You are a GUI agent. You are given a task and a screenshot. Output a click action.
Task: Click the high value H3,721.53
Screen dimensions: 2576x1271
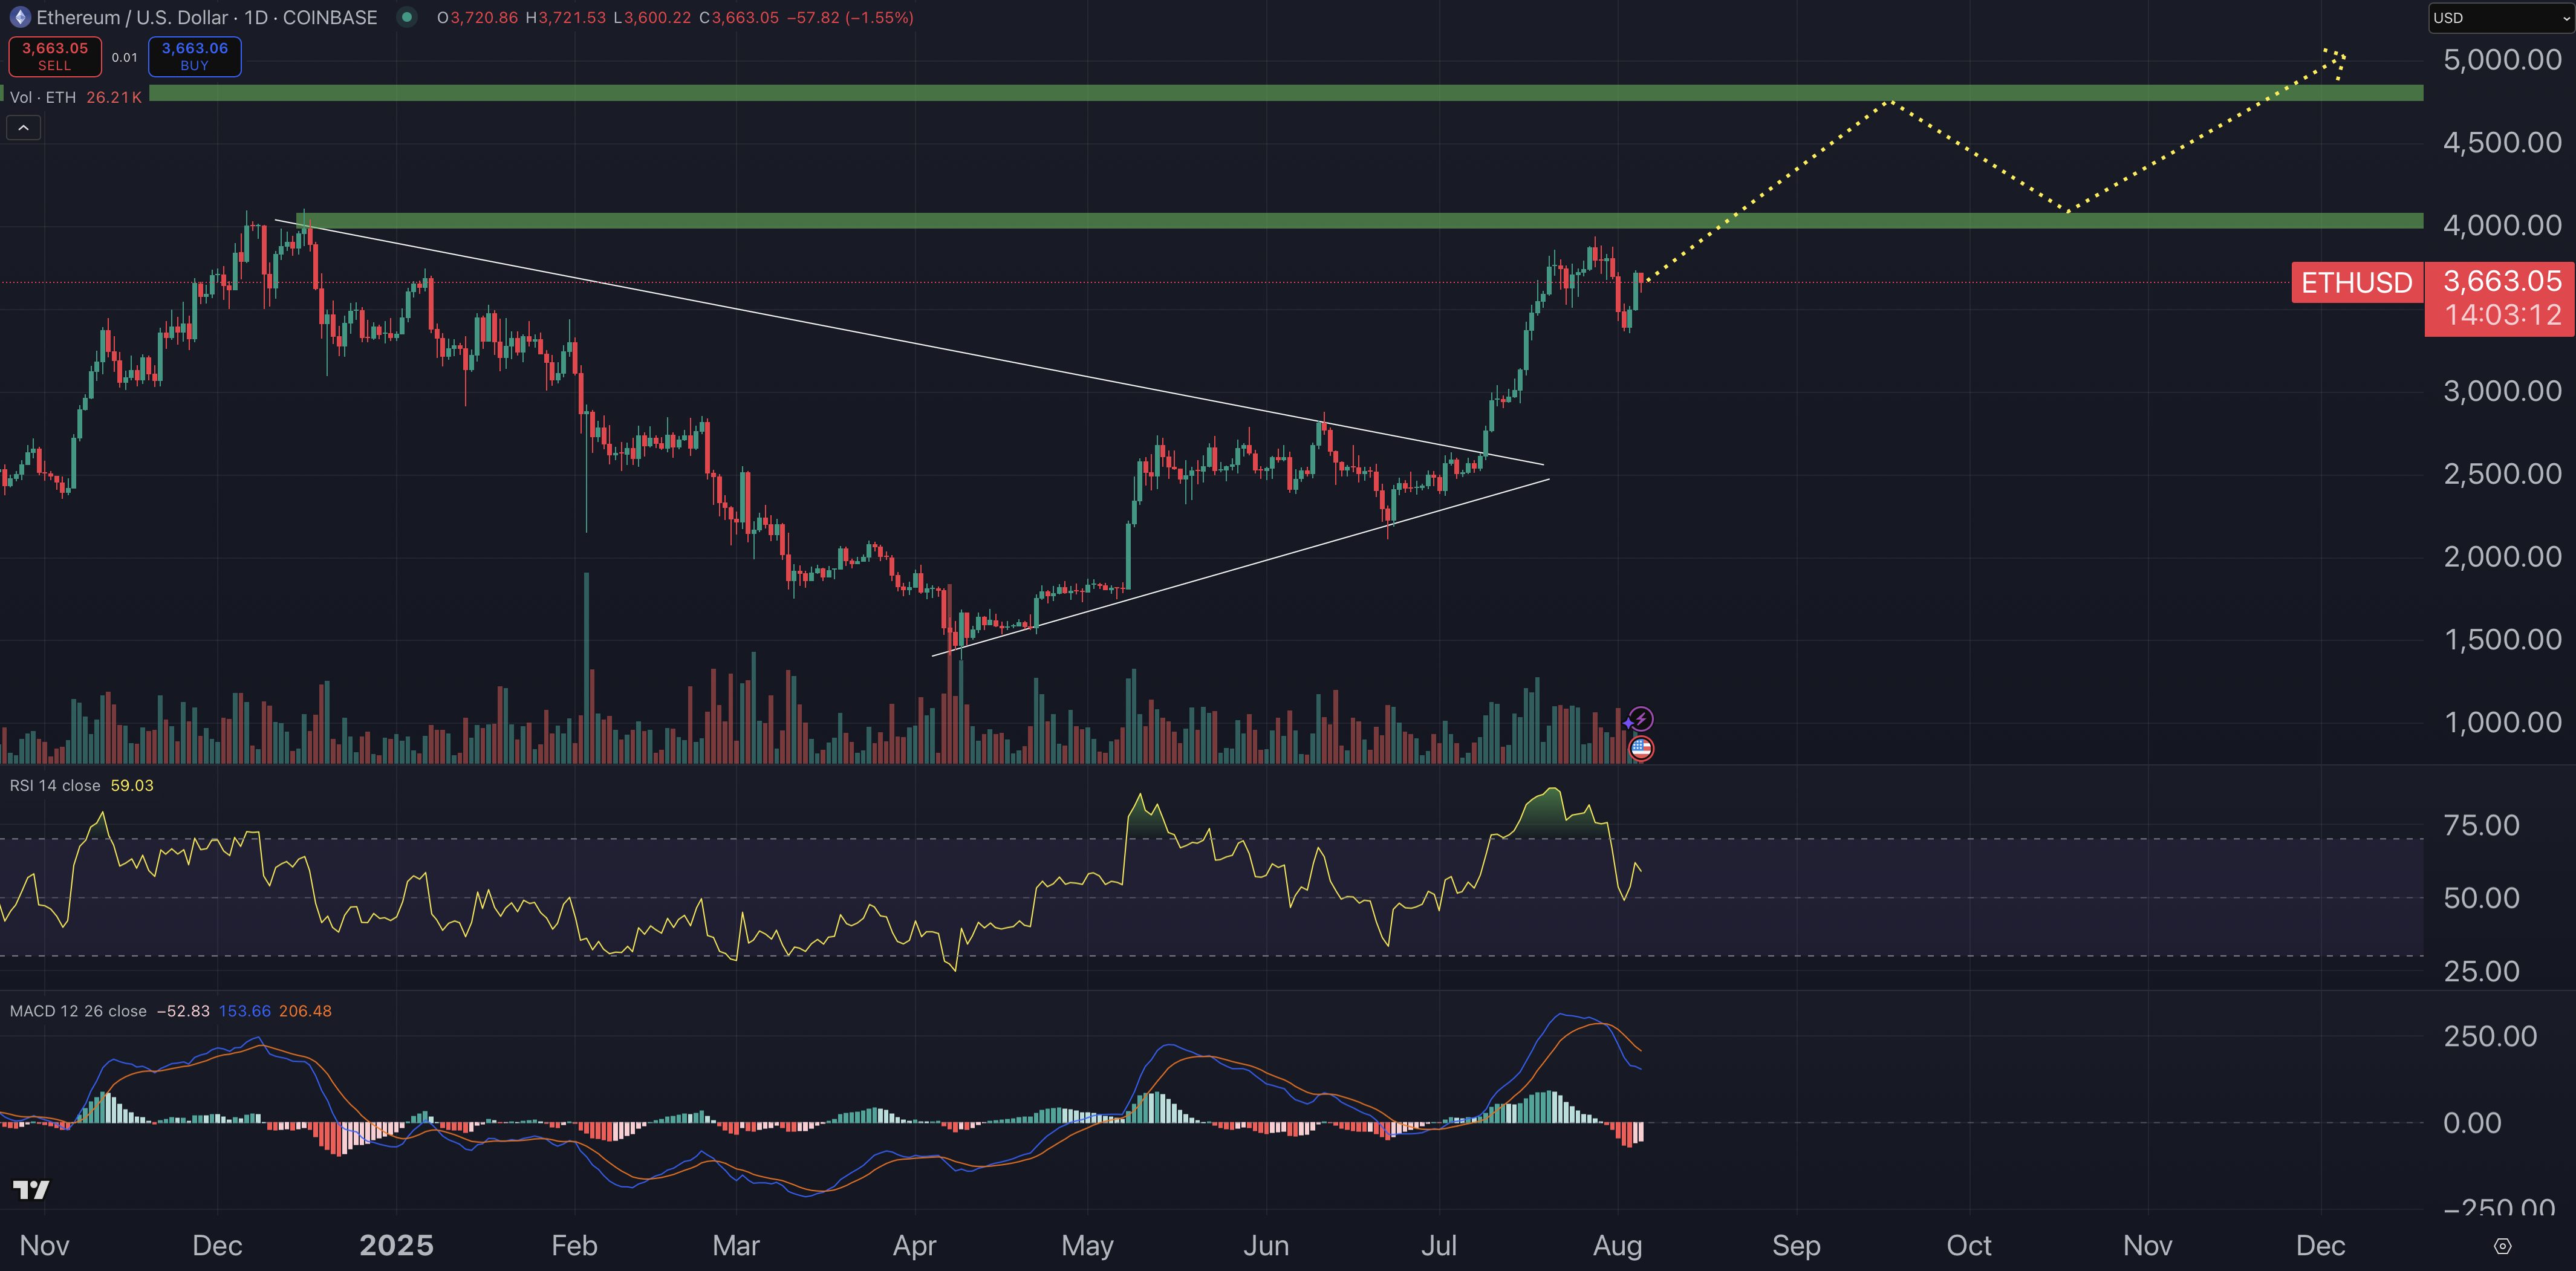click(565, 17)
